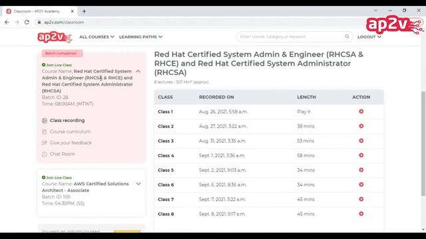426x239 pixels.
Task: Play the Class 5 recording
Action: (361, 170)
